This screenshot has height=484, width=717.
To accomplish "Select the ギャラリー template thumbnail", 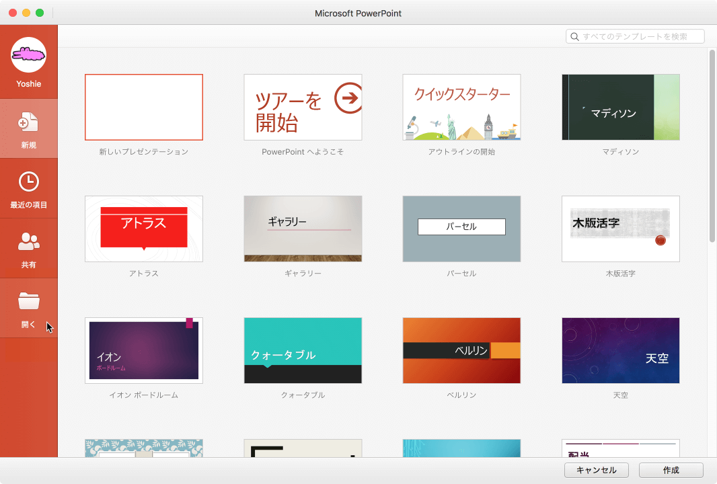I will pyautogui.click(x=303, y=229).
